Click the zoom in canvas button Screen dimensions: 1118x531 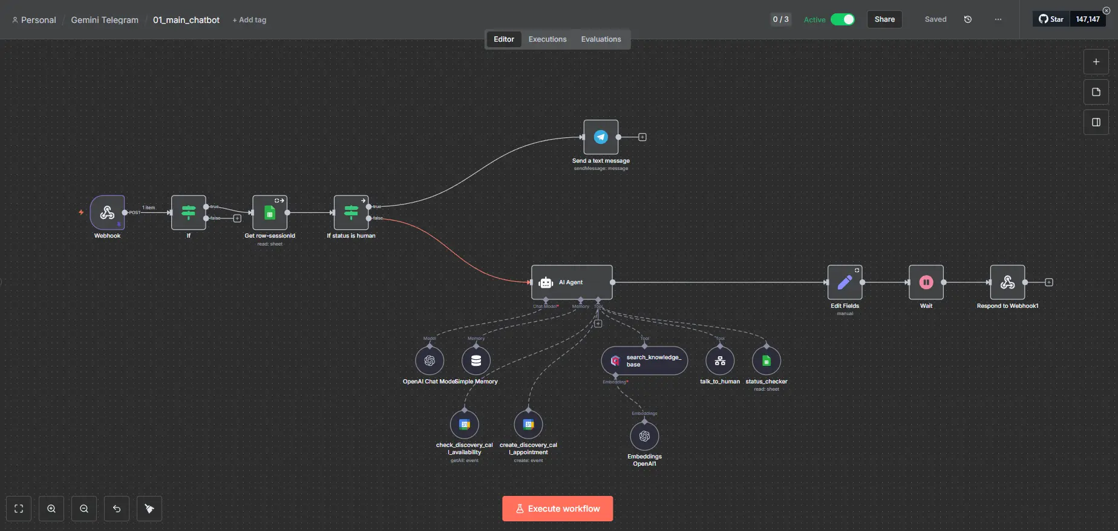[51, 509]
